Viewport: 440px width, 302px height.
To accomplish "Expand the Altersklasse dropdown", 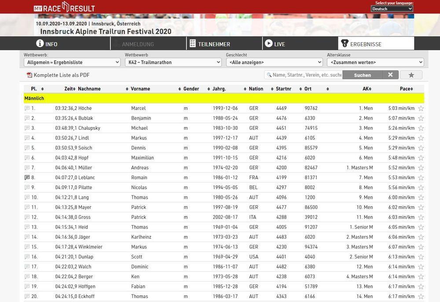I will tap(375, 62).
